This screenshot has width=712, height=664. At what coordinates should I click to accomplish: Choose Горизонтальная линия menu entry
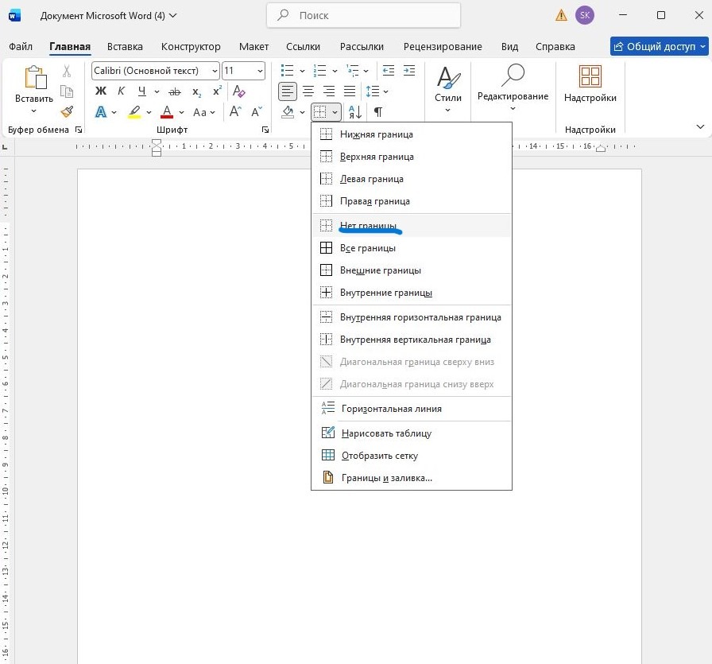(x=412, y=409)
